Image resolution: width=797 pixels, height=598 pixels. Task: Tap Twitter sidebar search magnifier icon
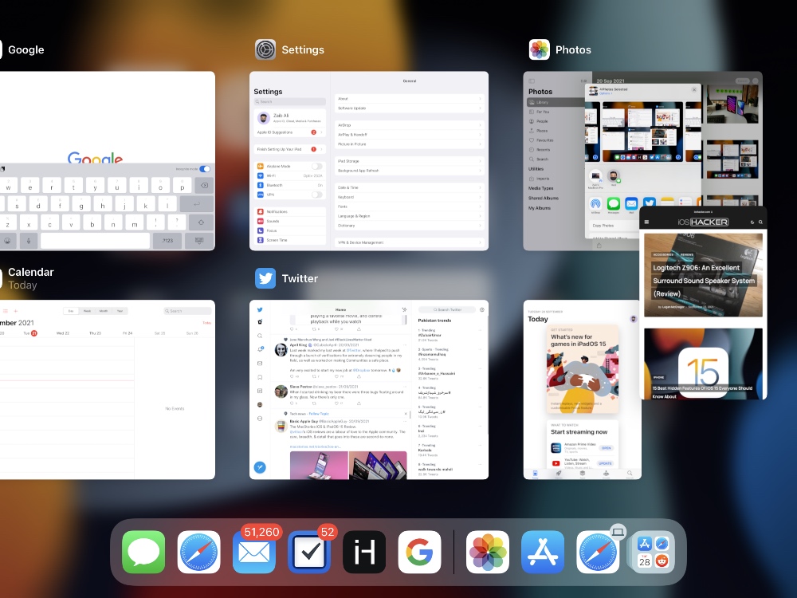coord(260,336)
